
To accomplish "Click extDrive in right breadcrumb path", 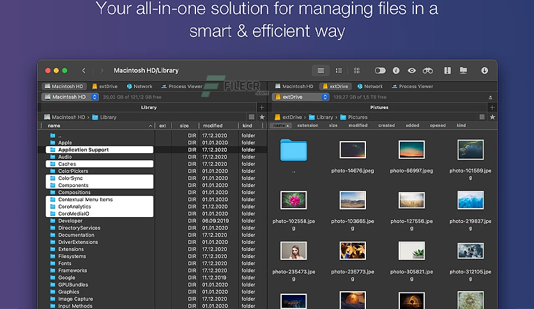I will 288,117.
